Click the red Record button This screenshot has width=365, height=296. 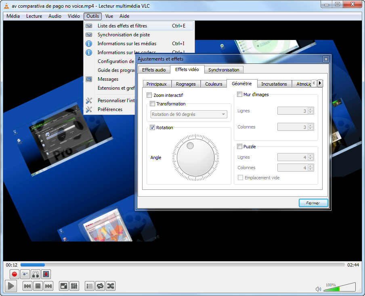[14, 274]
